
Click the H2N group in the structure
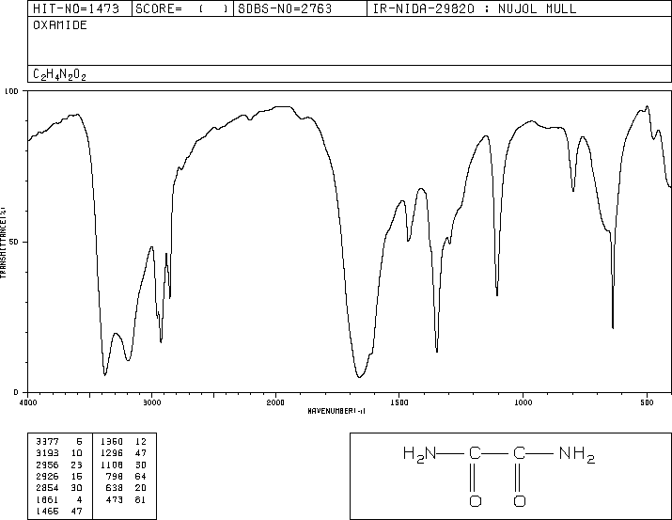click(419, 454)
